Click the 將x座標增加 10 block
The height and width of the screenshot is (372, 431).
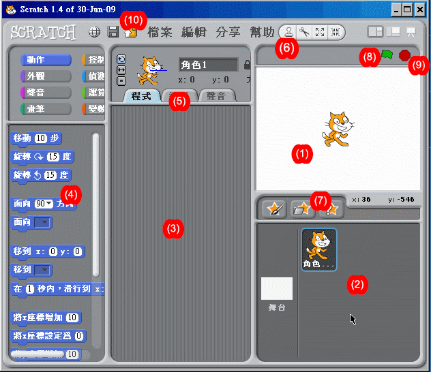pos(46,317)
